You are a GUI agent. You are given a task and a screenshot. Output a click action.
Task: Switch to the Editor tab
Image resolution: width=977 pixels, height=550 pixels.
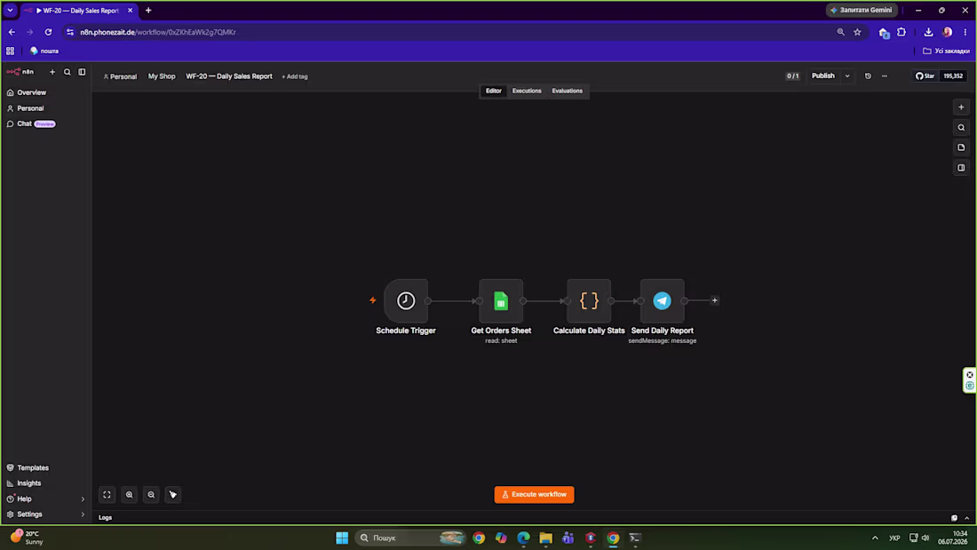pyautogui.click(x=494, y=91)
